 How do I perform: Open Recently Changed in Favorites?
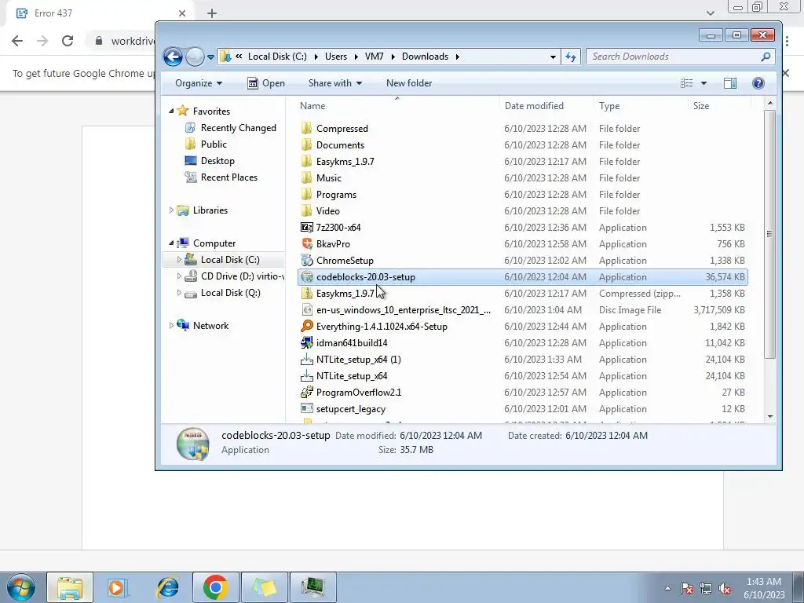[x=238, y=128]
